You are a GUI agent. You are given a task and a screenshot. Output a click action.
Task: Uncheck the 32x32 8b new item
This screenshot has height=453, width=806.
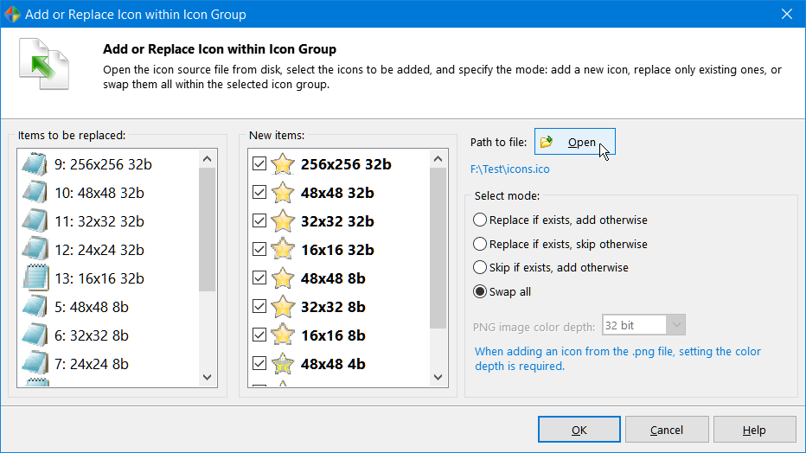[x=259, y=307]
